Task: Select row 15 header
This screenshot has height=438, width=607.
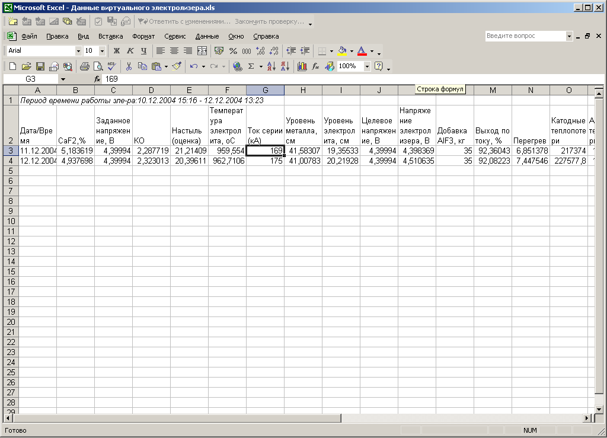Action: (11, 271)
